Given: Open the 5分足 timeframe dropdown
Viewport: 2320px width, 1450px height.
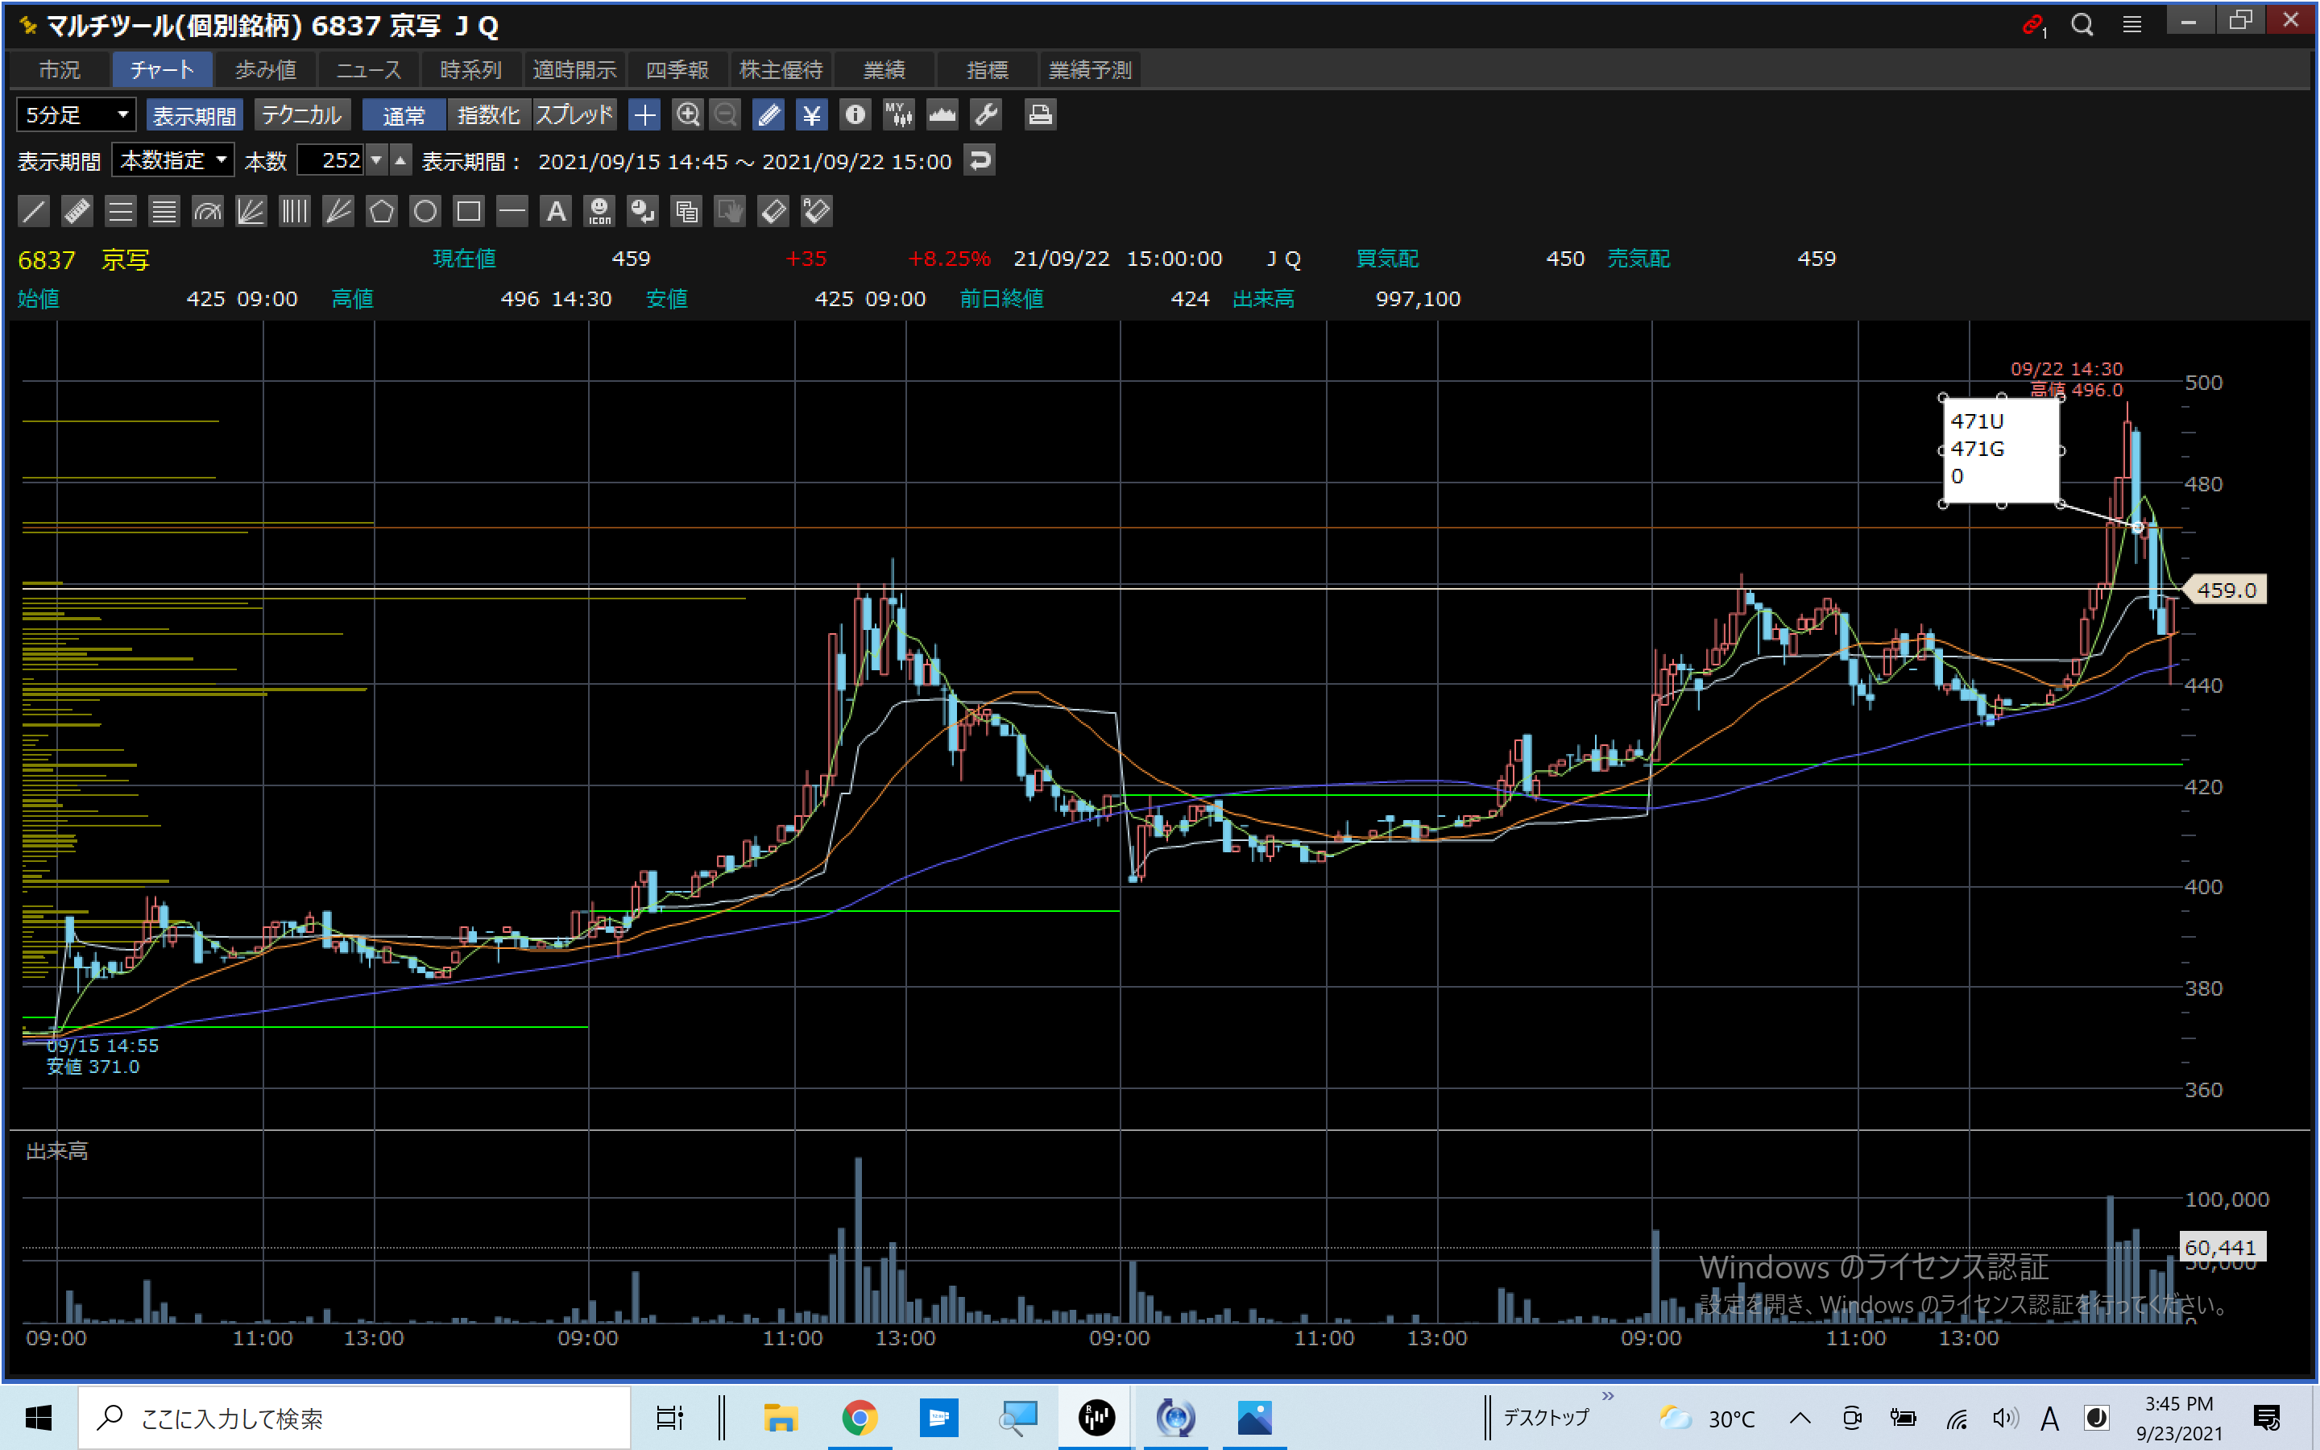Looking at the screenshot, I should (76, 115).
